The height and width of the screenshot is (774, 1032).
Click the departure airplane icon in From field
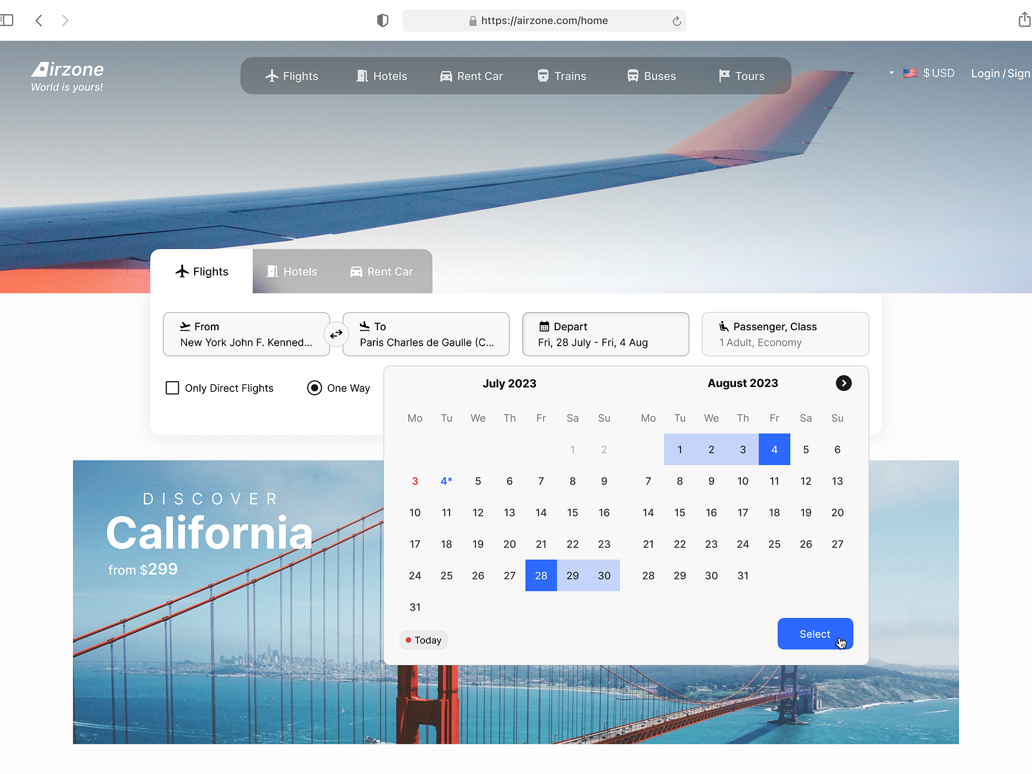click(185, 326)
